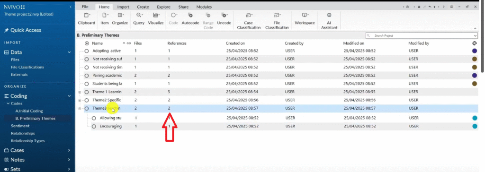
Task: Select the circle for Not receiving tim code
Action: click(x=87, y=67)
